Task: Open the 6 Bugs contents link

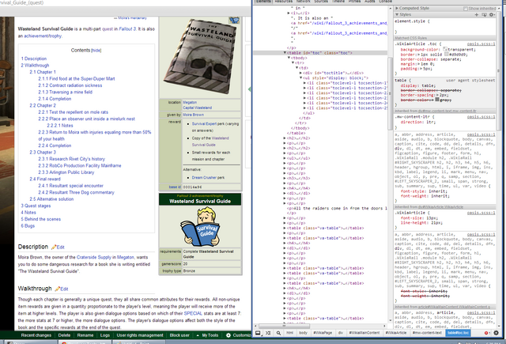Action: coord(28,226)
